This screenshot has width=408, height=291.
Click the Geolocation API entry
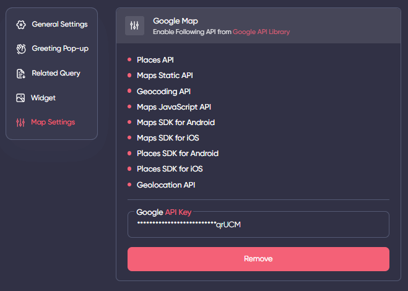click(x=166, y=185)
